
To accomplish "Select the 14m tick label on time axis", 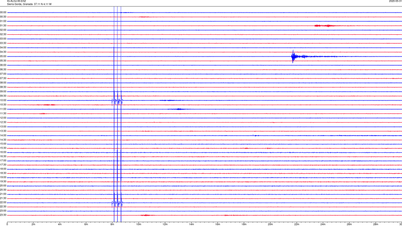I will (191, 224).
